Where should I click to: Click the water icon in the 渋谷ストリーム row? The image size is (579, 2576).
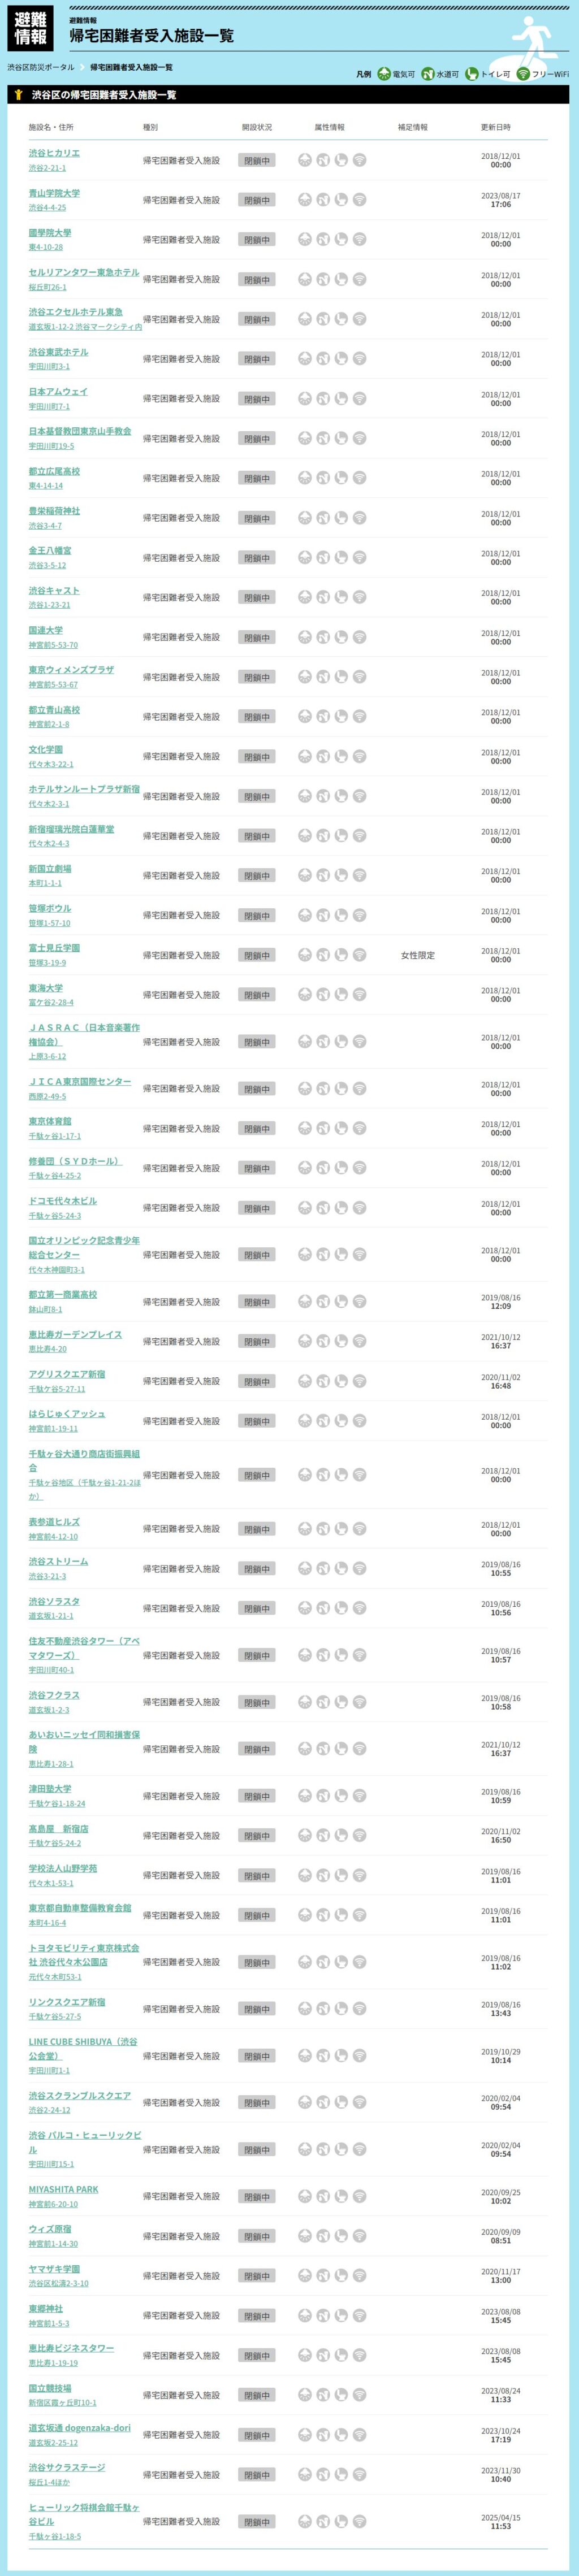pyautogui.click(x=323, y=1569)
